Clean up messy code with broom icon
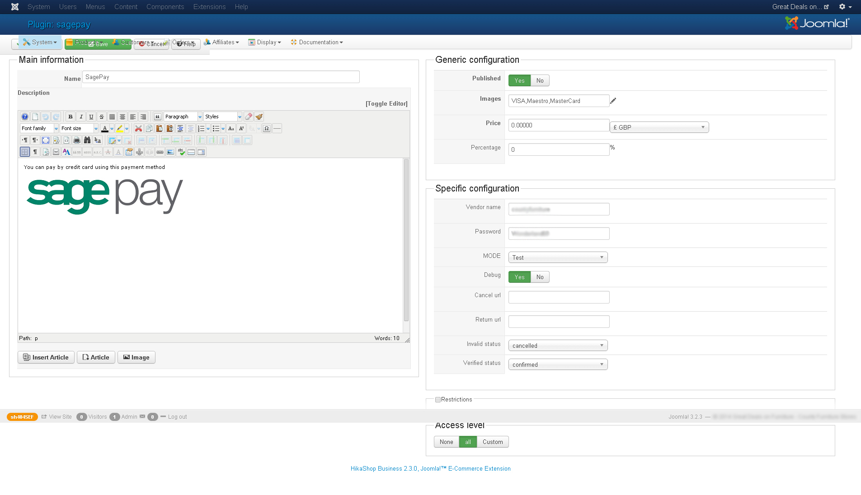861x495 pixels. (259, 117)
